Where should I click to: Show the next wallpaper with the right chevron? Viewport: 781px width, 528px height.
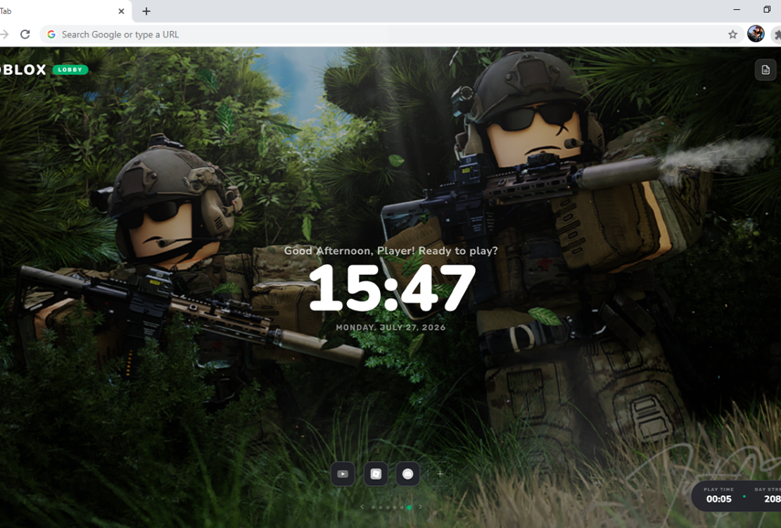[420, 507]
